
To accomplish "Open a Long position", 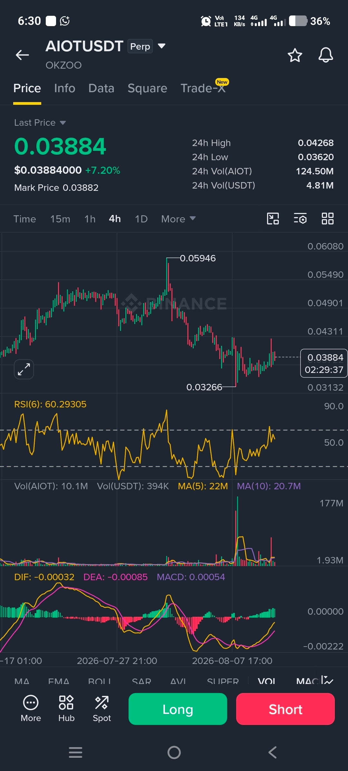I will coord(178,709).
